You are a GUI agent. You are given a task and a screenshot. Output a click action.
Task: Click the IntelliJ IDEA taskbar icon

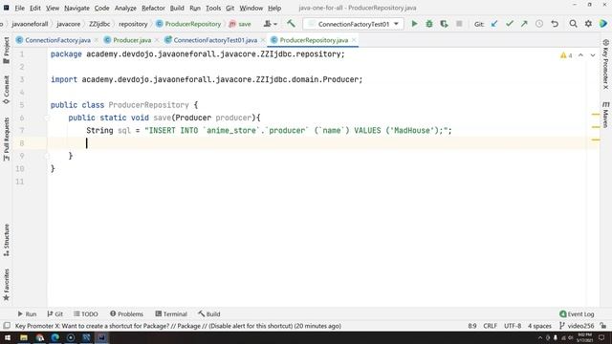[101, 337]
